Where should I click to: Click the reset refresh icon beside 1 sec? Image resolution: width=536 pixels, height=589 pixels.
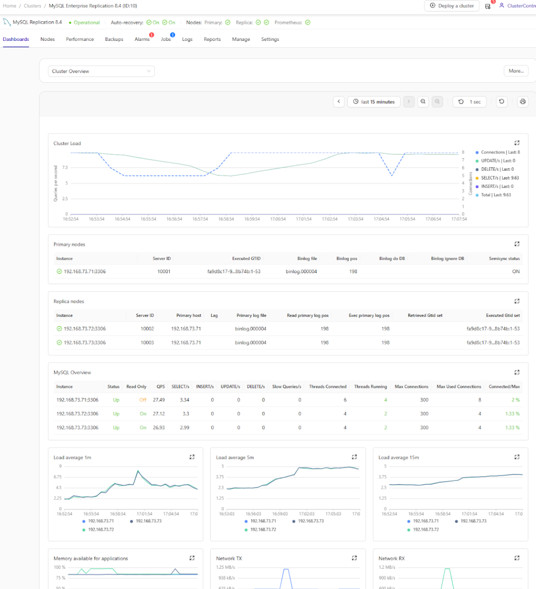pyautogui.click(x=502, y=102)
